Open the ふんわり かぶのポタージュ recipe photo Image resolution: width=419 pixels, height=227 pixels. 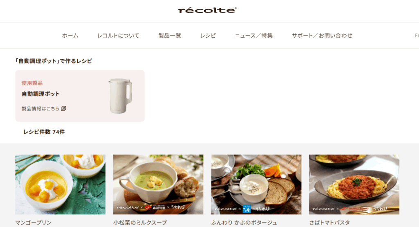point(256,184)
